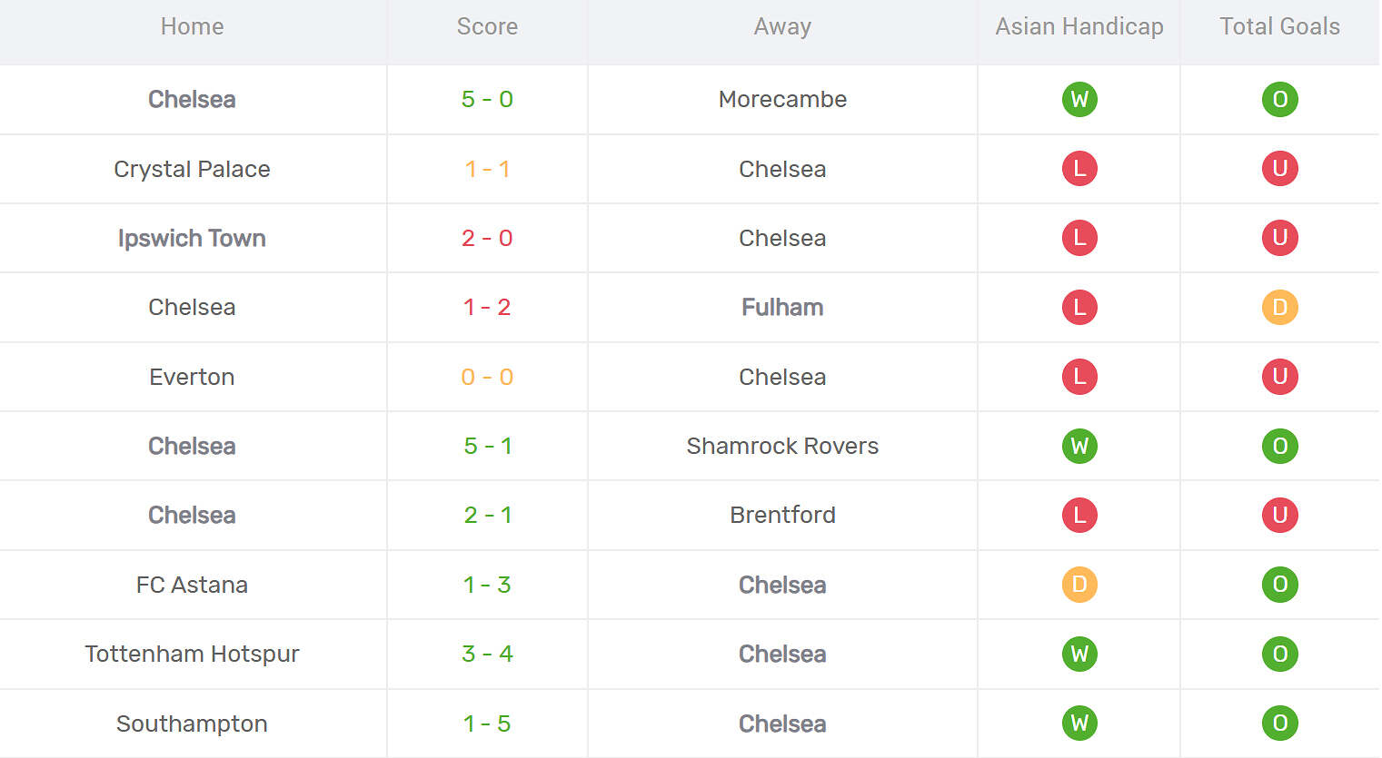Click the Total Goals column header
Image resolution: width=1382 pixels, height=758 pixels.
point(1279,26)
